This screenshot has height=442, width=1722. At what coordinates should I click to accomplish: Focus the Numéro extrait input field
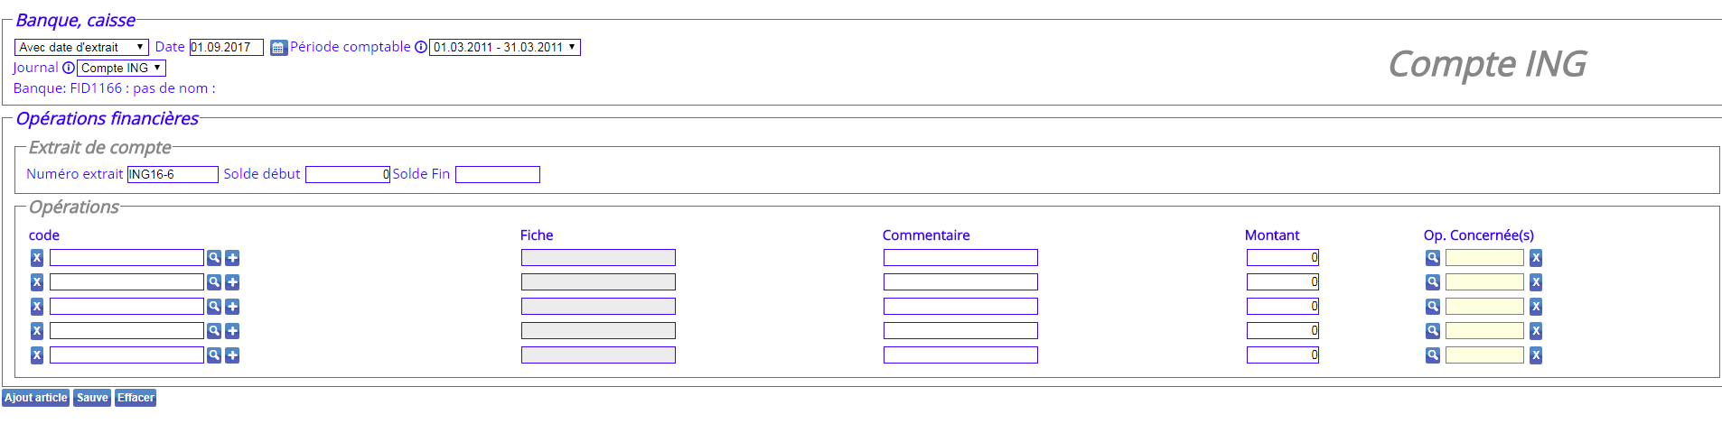coord(173,174)
